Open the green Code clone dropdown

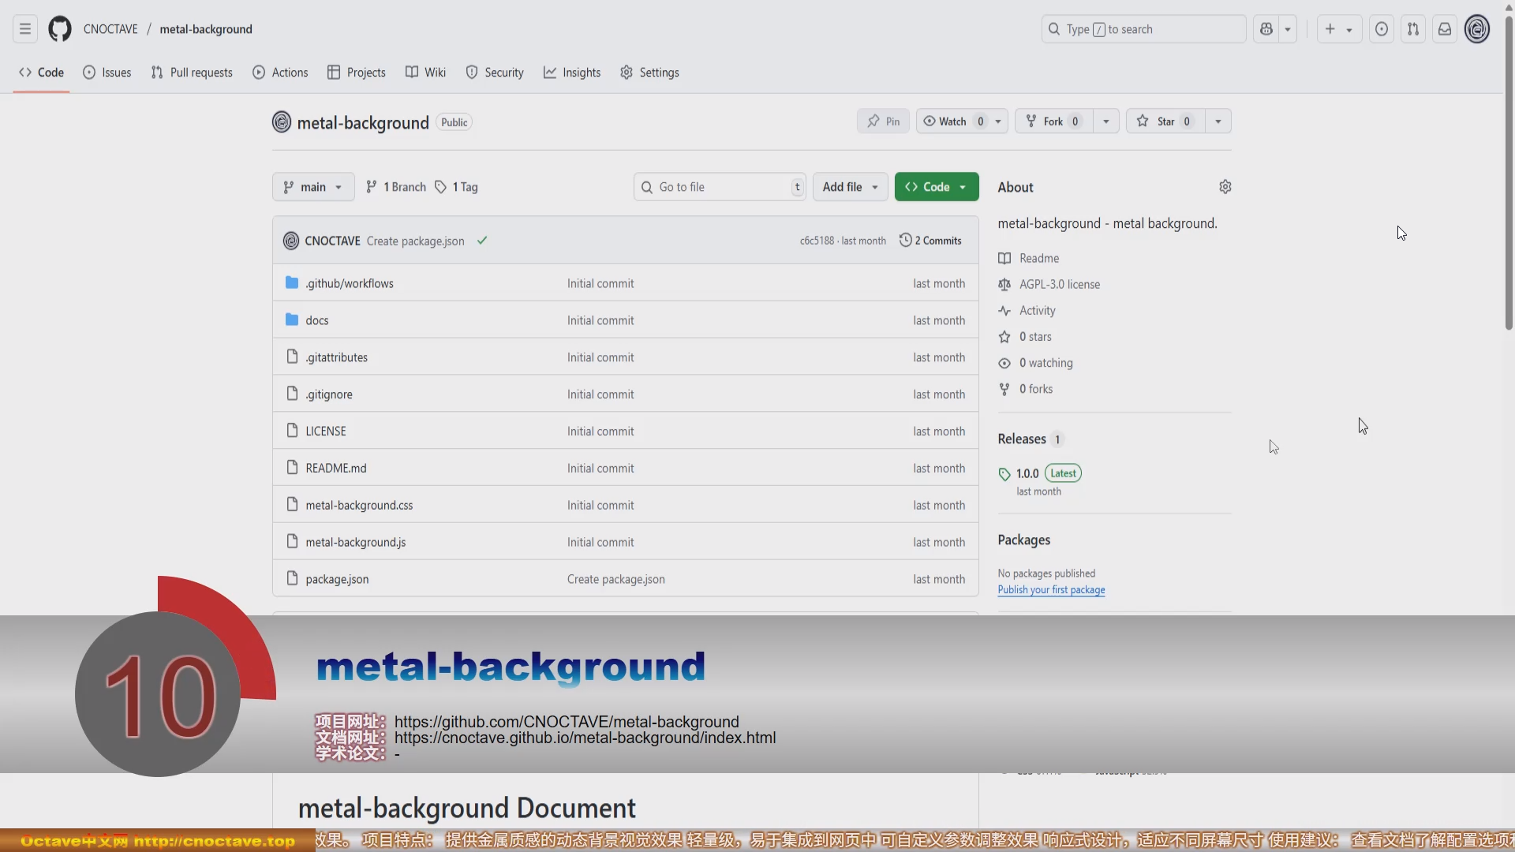(x=936, y=187)
